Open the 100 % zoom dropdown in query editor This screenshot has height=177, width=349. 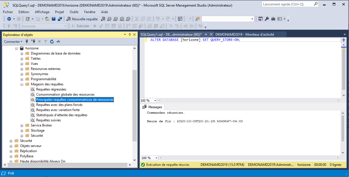pos(155,100)
